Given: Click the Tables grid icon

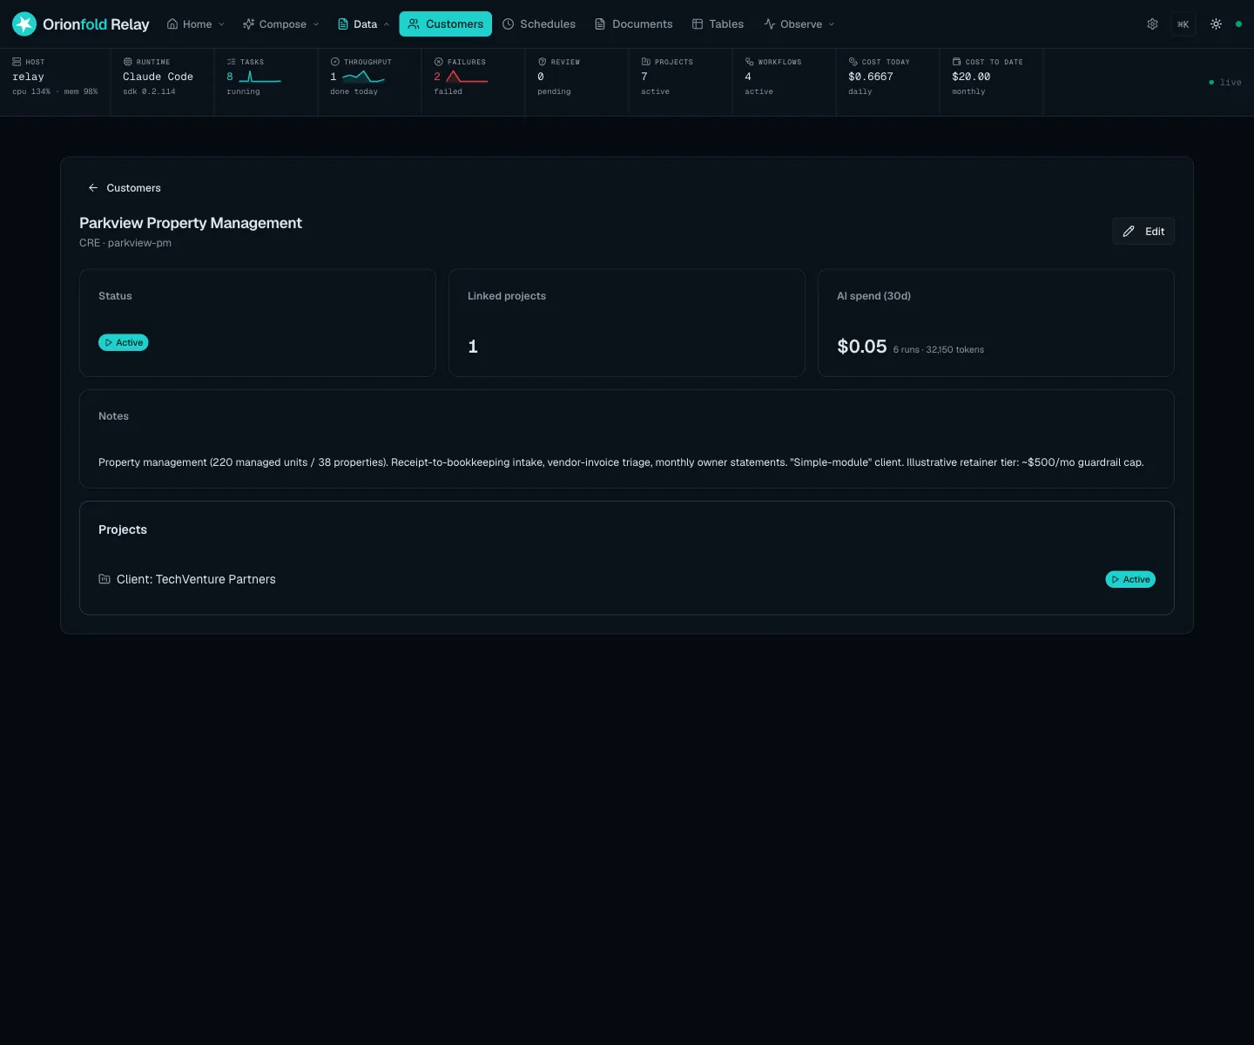Looking at the screenshot, I should click(698, 24).
